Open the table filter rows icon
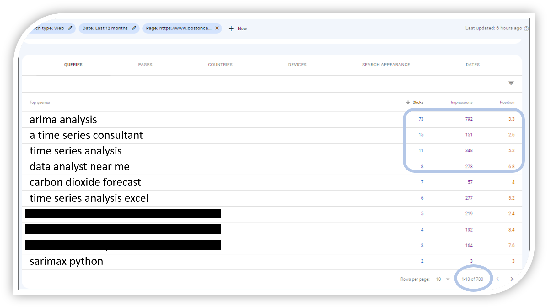Screen dimensions: 548x308 pos(511,83)
